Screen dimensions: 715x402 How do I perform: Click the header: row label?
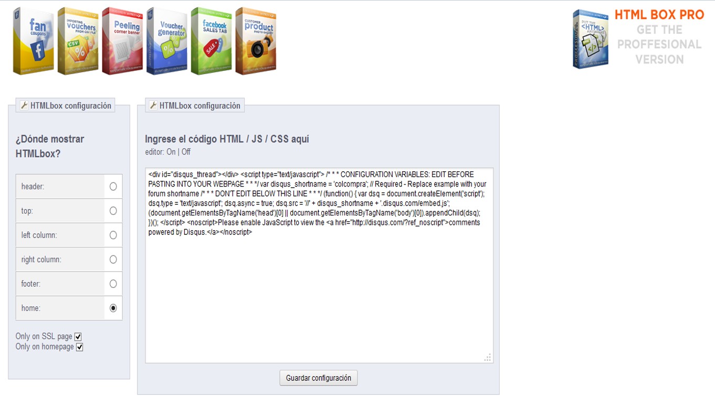(33, 187)
